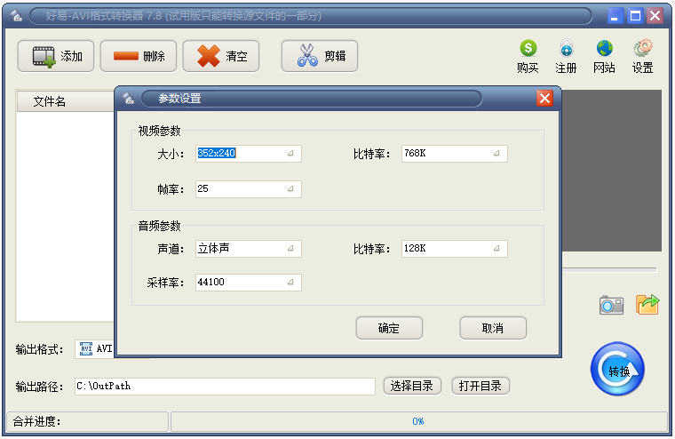
Task: Click the 选择目录 button
Action: pyautogui.click(x=412, y=386)
